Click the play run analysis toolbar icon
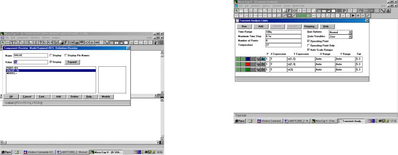 click(x=353, y=16)
